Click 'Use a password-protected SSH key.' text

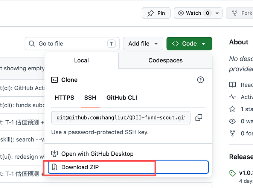tap(100, 132)
